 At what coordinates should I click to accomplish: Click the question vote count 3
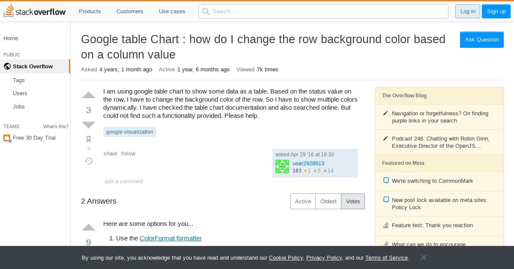(89, 110)
